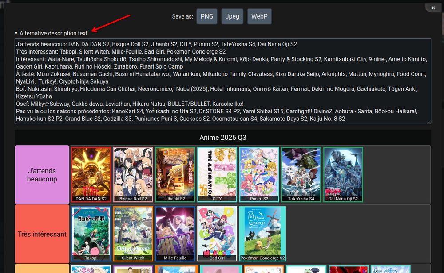Save the tier list as PNG
This screenshot has height=273, width=444.
point(207,16)
